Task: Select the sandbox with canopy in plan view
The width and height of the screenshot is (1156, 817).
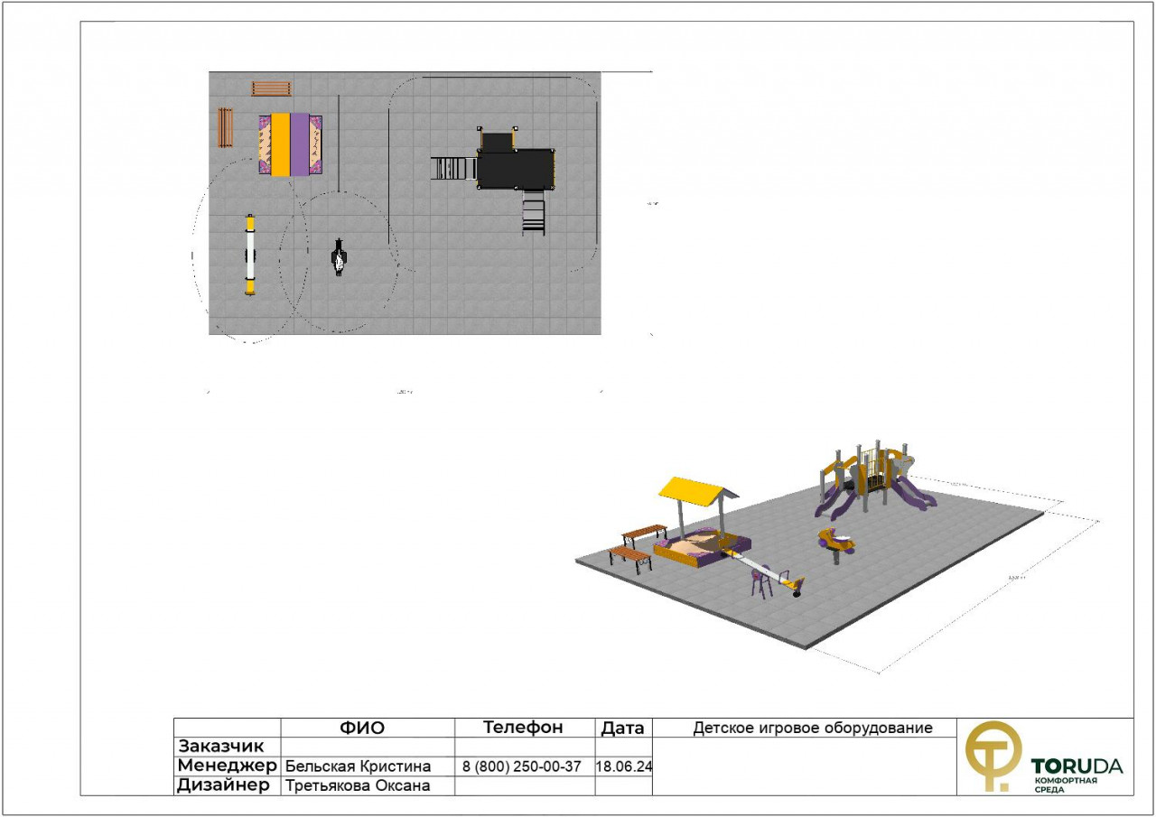Action: point(291,144)
